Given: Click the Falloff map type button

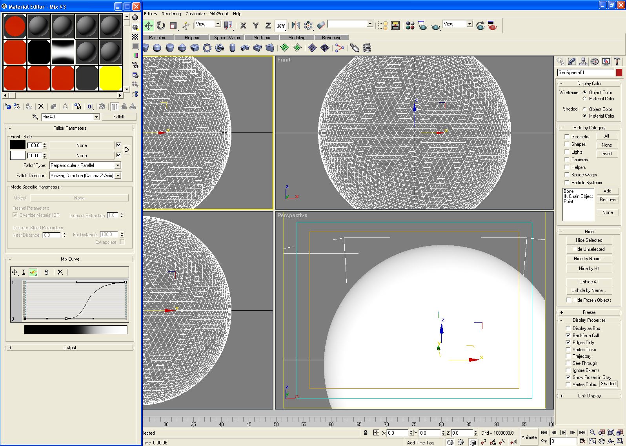Looking at the screenshot, I should click(x=119, y=117).
